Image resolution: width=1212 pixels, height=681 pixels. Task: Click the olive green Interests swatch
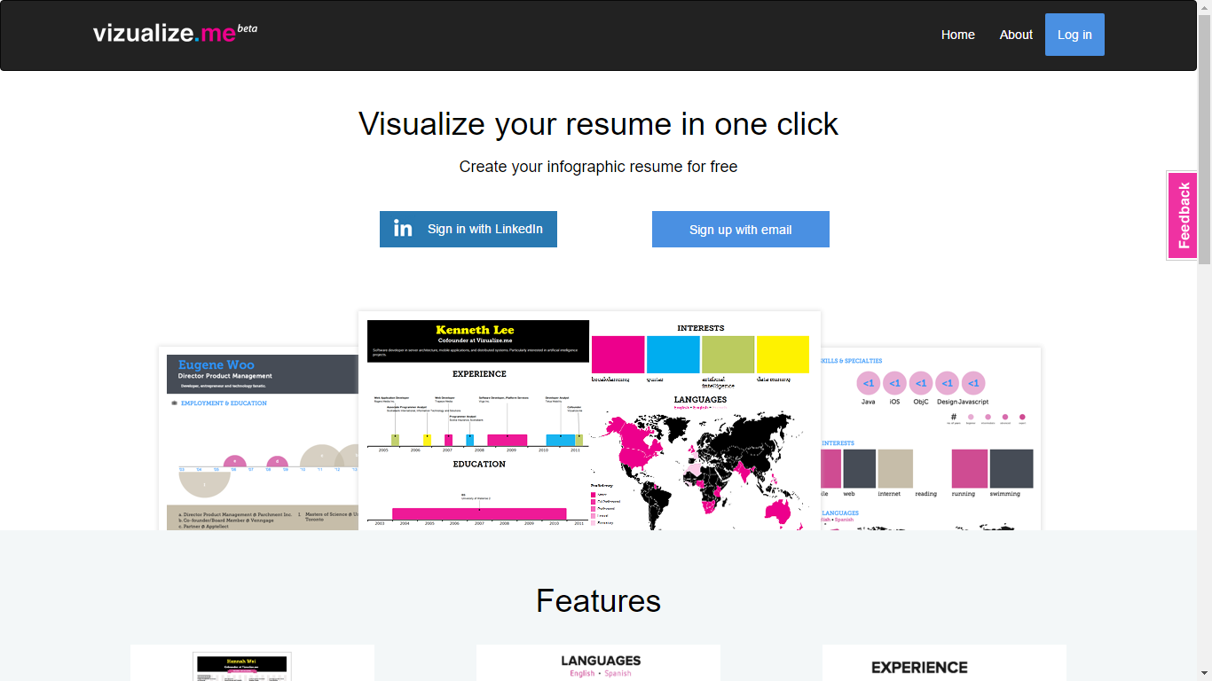[x=728, y=355]
